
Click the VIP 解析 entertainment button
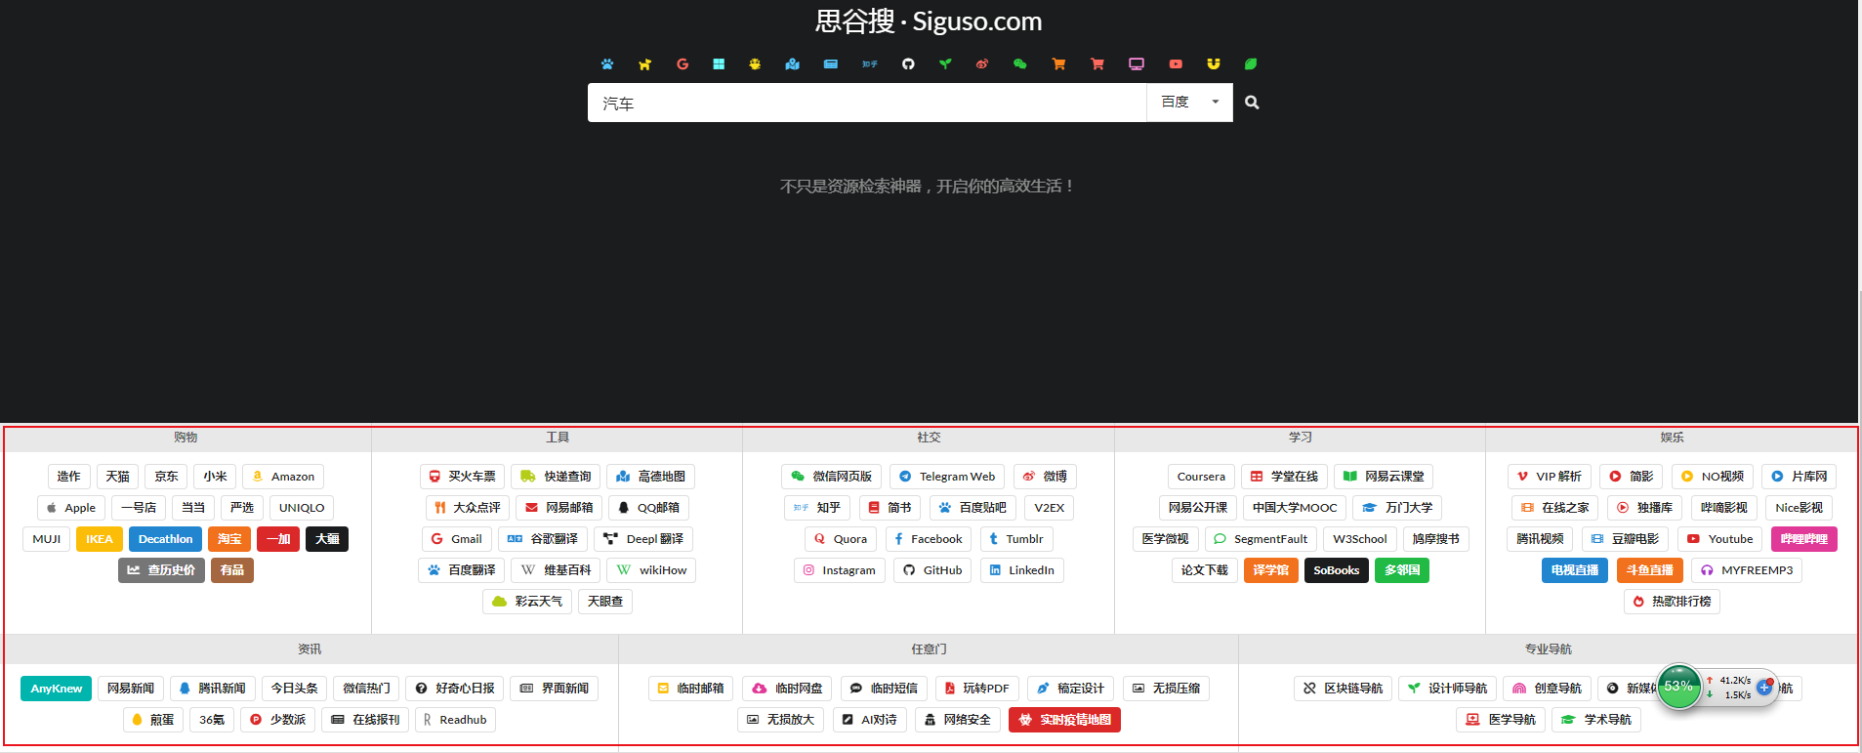click(1550, 477)
